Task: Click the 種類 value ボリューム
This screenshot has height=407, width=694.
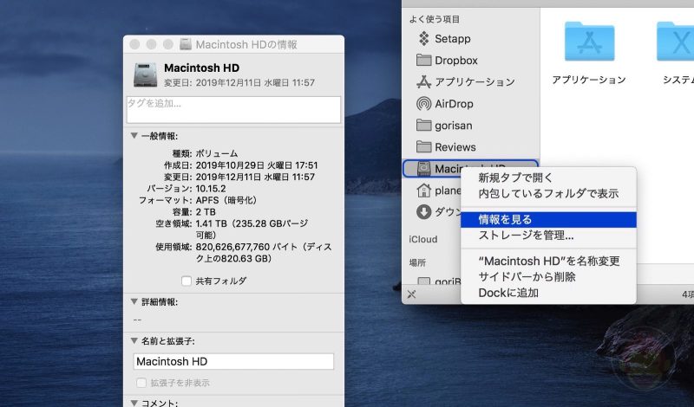Action: tap(217, 153)
